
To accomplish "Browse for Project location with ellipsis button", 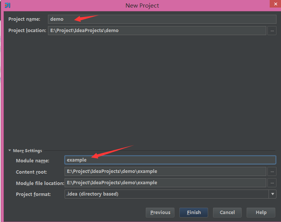I will coord(272,31).
